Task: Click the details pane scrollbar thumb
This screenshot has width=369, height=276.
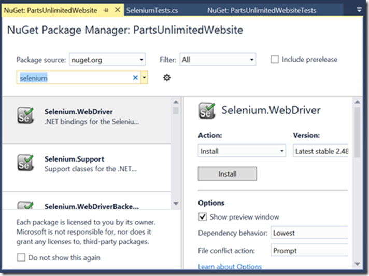Action: coord(357,132)
